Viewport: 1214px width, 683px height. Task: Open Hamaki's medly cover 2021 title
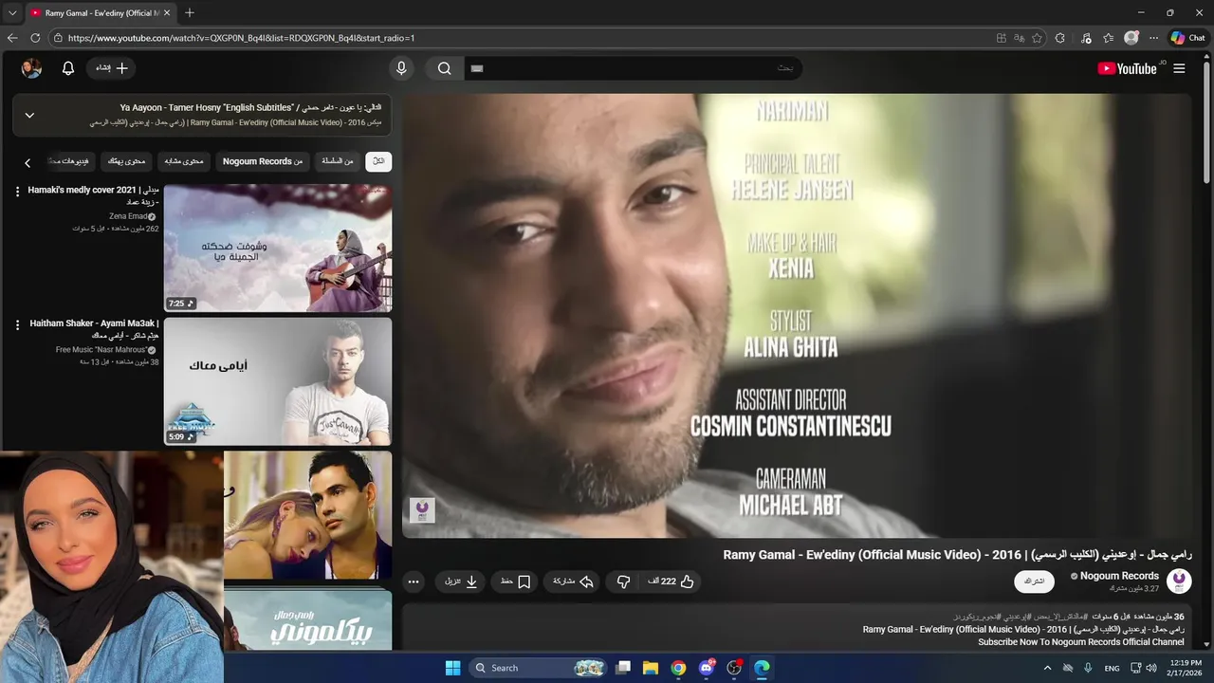(93, 195)
